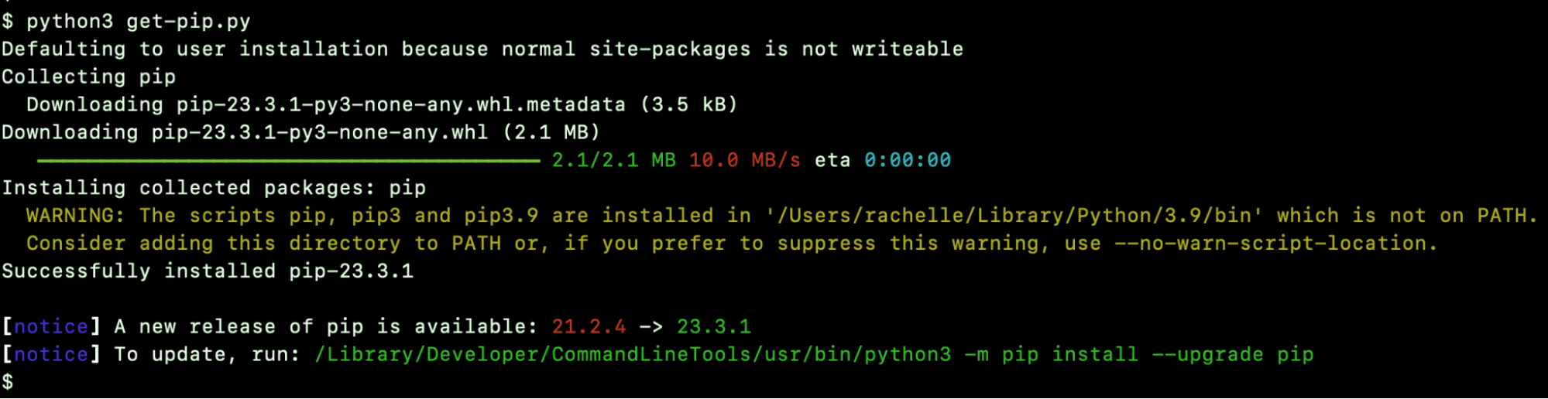
Task: Click the Collecting pip line
Action: (88, 77)
